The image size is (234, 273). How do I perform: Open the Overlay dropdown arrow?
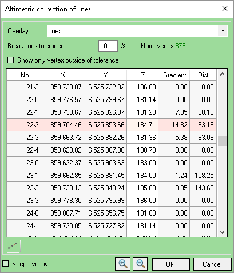click(223, 30)
